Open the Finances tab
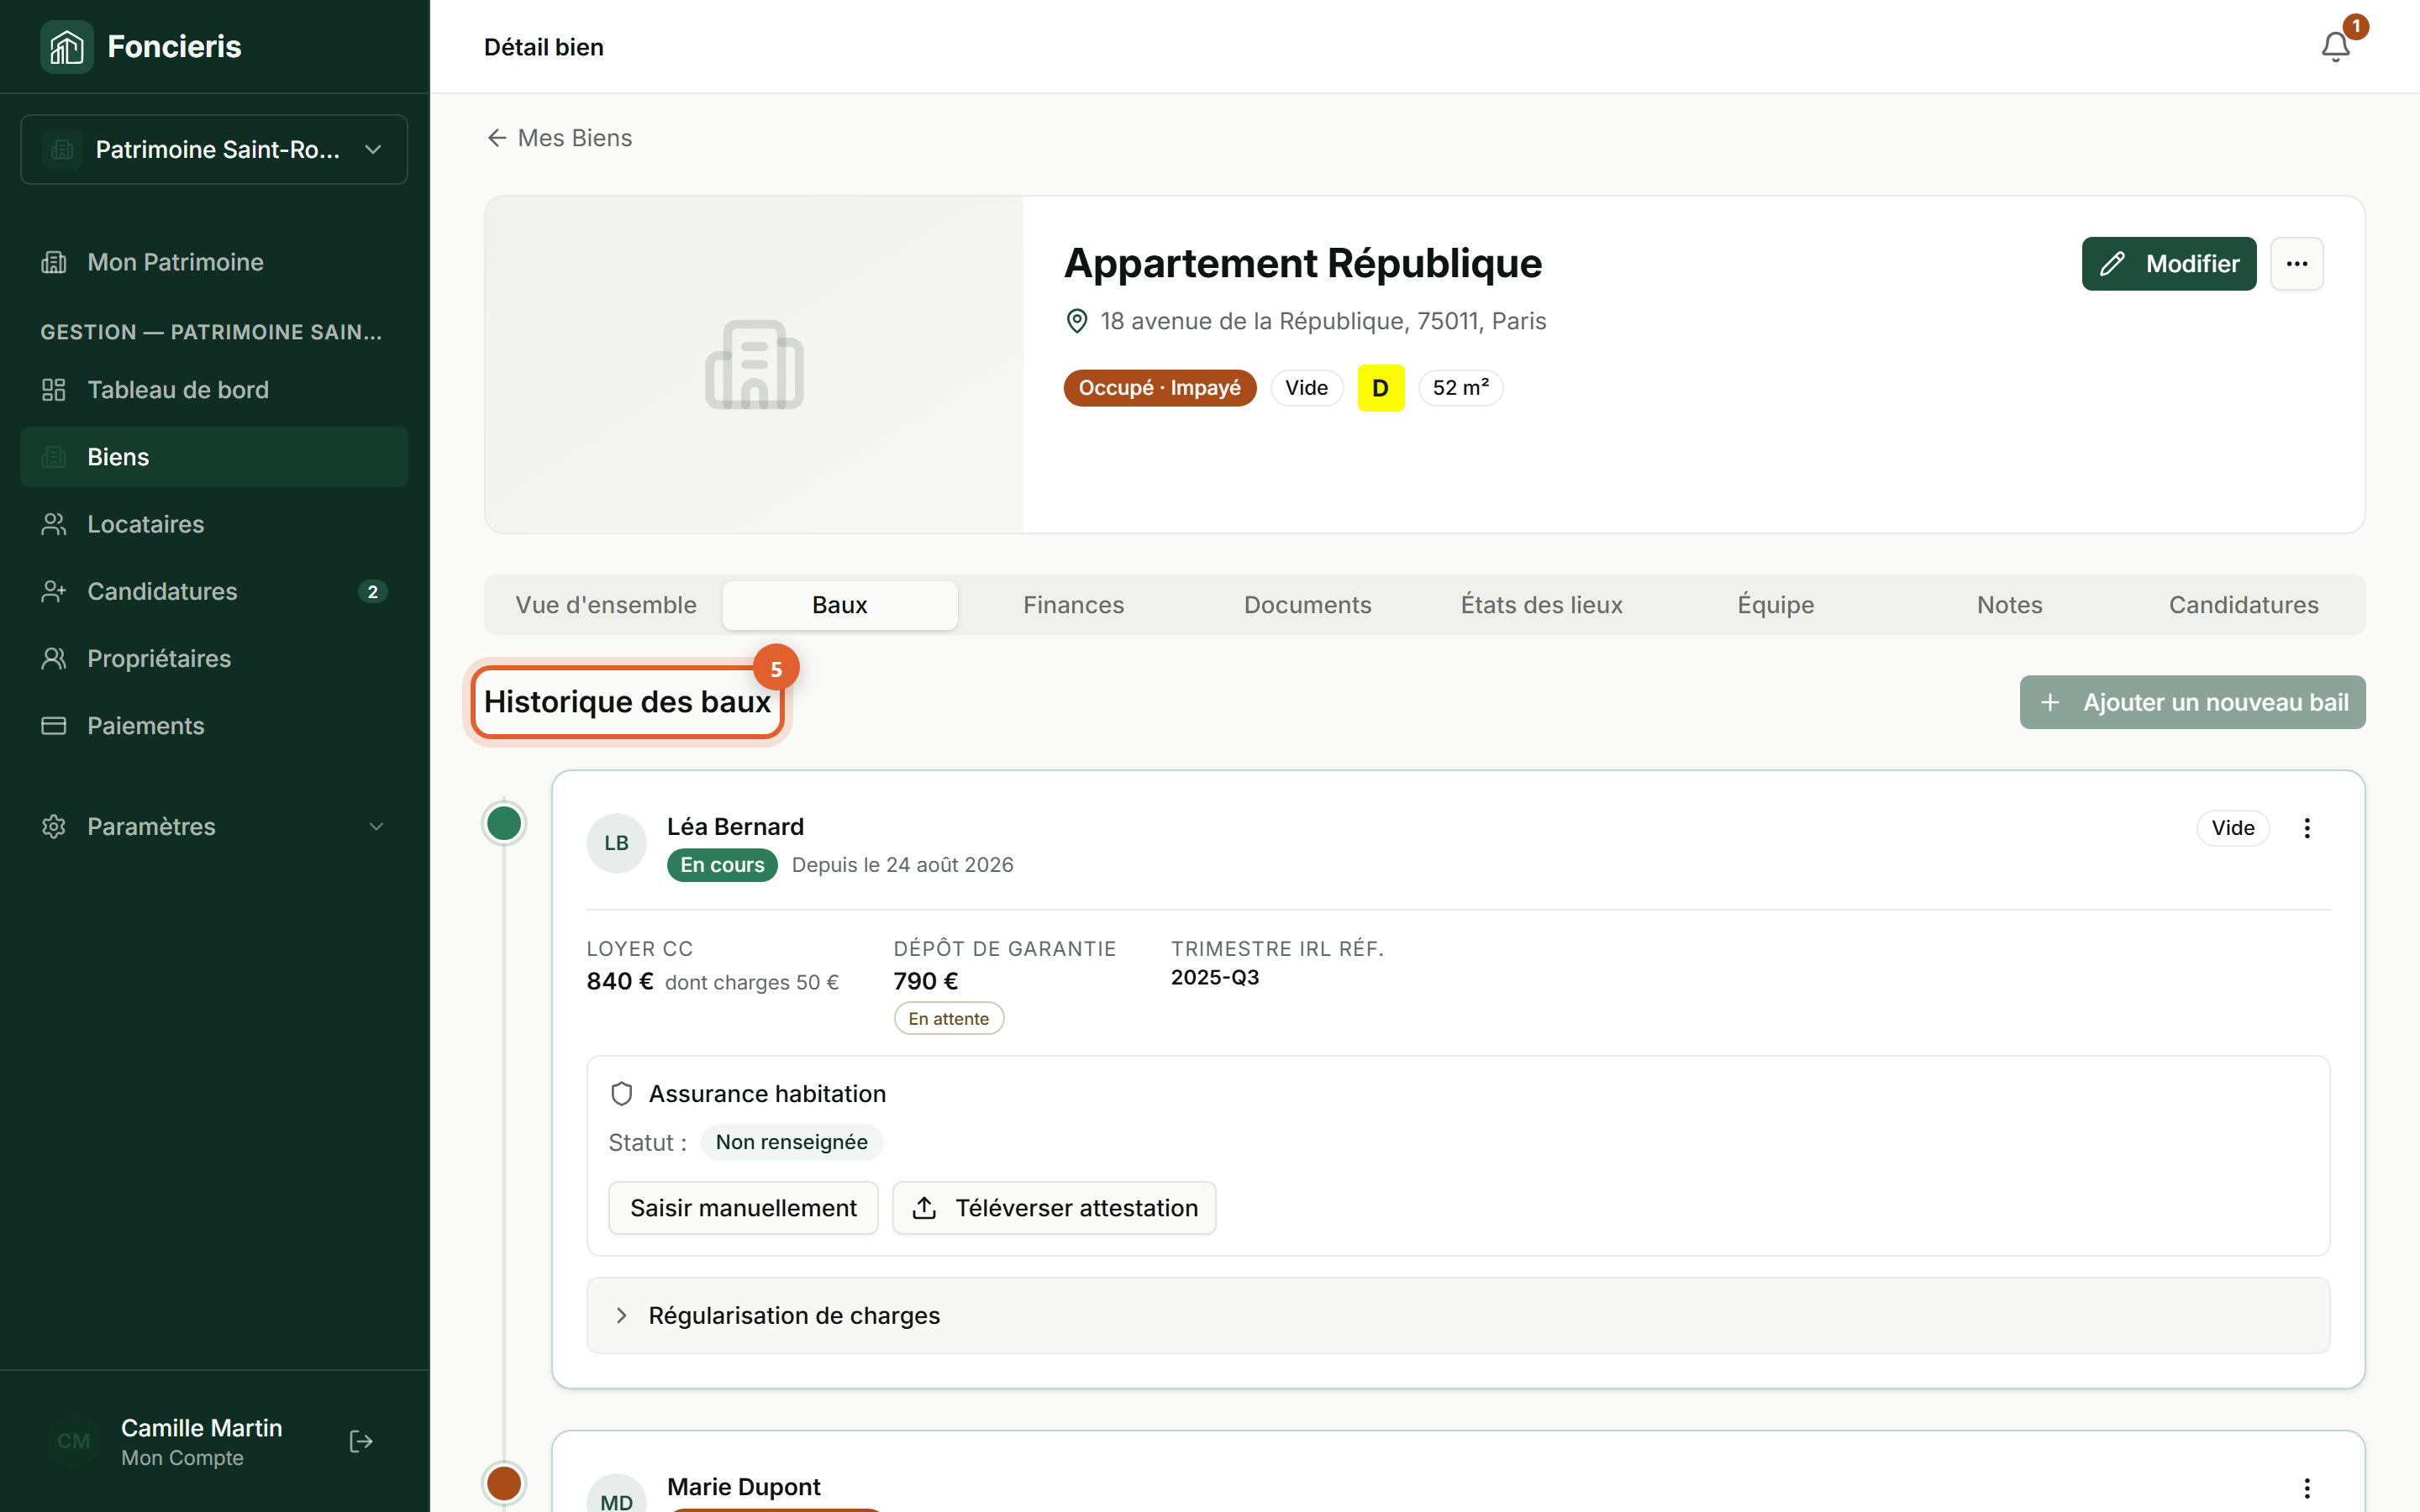Image resolution: width=2420 pixels, height=1512 pixels. point(1074,605)
